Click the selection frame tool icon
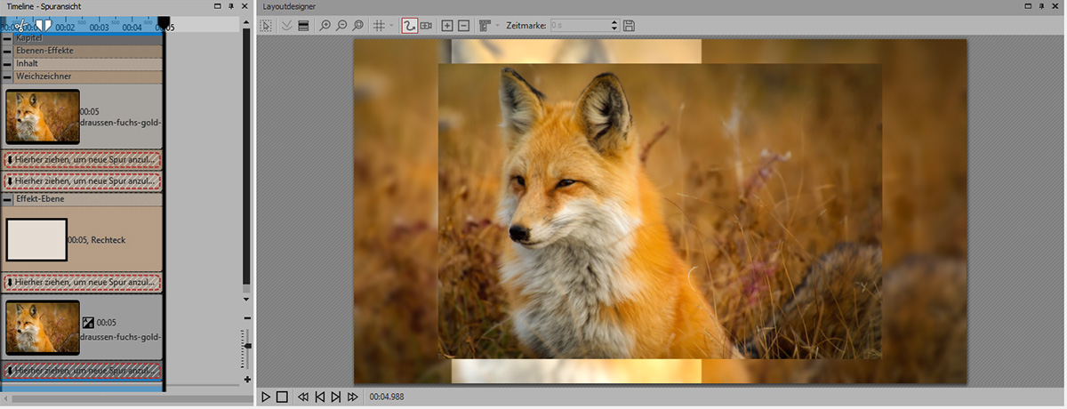The image size is (1067, 409). coord(266,26)
